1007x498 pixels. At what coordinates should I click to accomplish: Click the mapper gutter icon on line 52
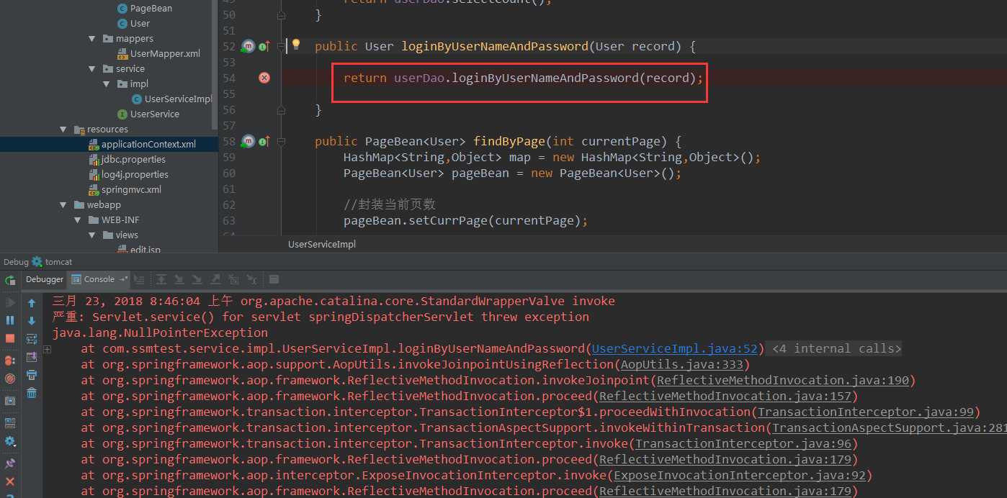coord(249,46)
